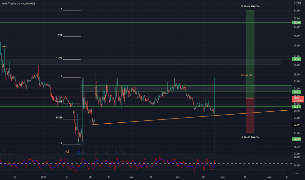Click the orange 37.5 - 49 - 60 note
305x180 pixels.
[246, 75]
